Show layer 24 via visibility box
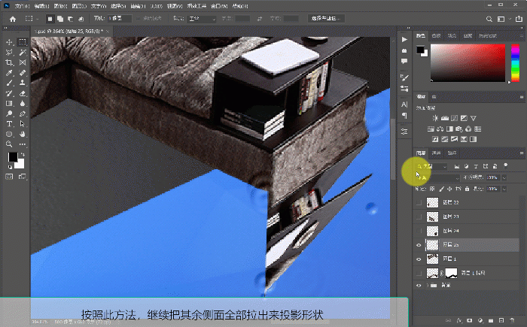The height and width of the screenshot is (327, 527). 419,231
